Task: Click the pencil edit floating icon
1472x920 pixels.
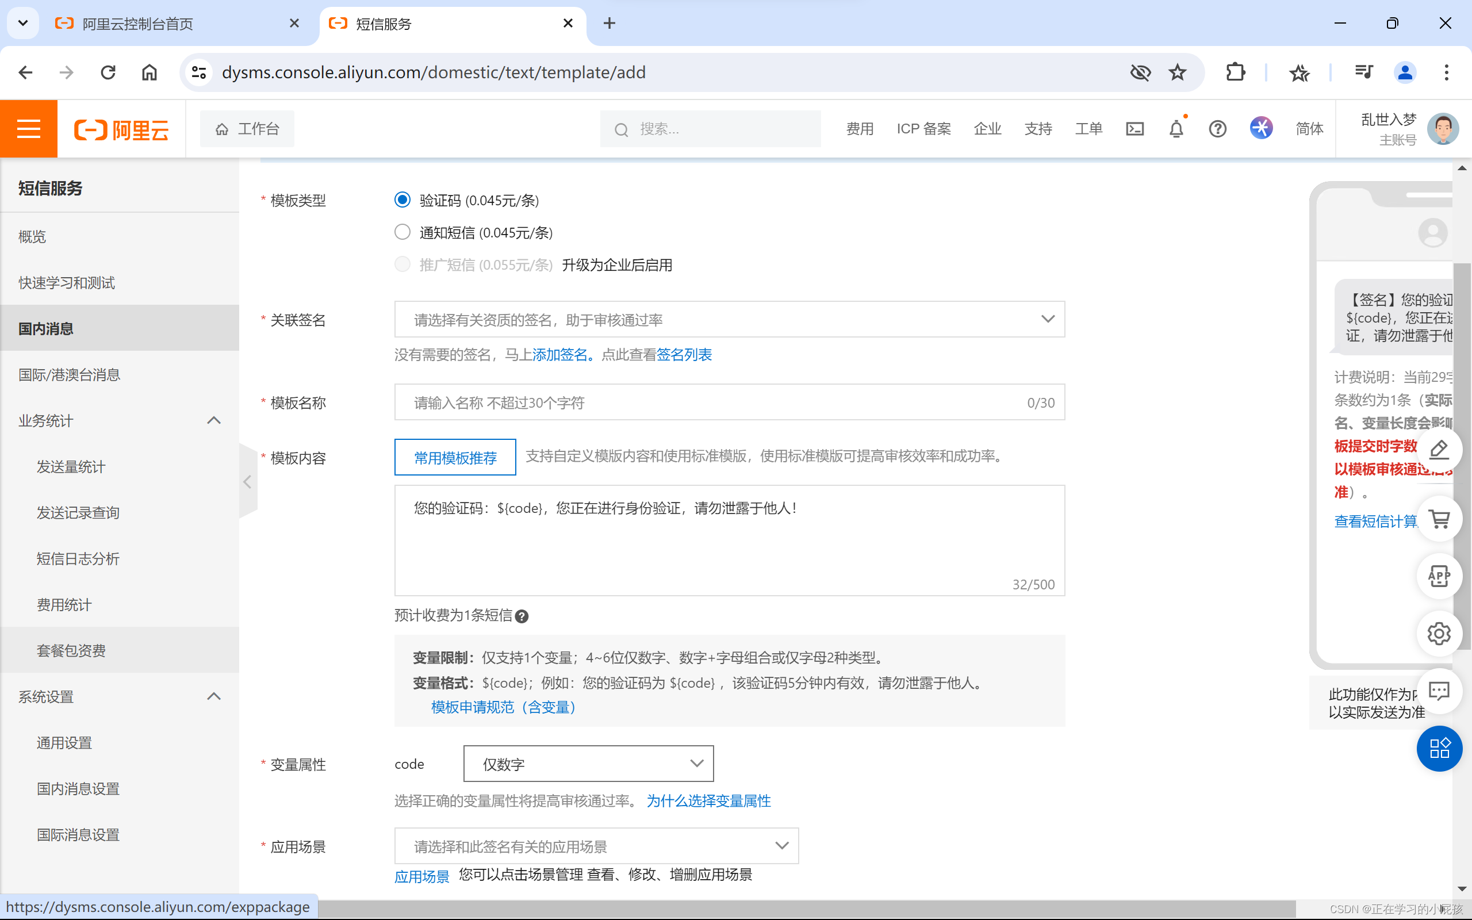Action: [1439, 450]
